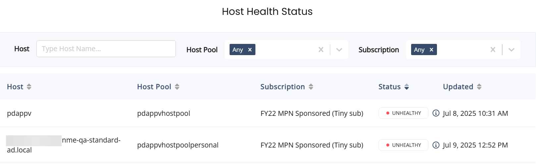The image size is (536, 165).
Task: Select the pdappvhostpoolpersonal host pool cell
Action: pyautogui.click(x=178, y=145)
